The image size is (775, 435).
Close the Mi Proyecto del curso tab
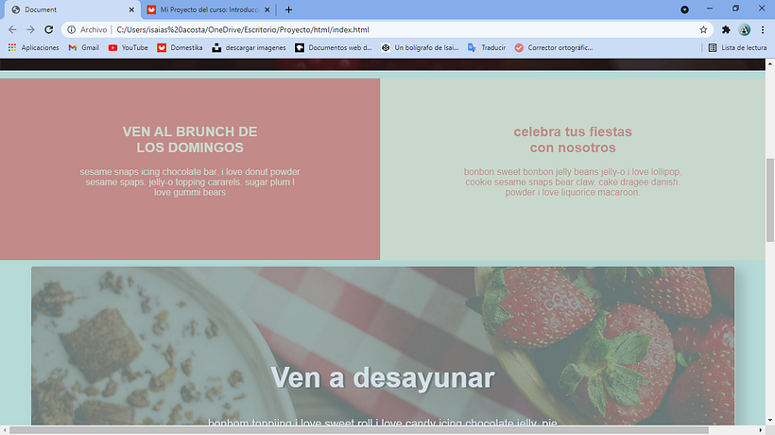point(267,9)
